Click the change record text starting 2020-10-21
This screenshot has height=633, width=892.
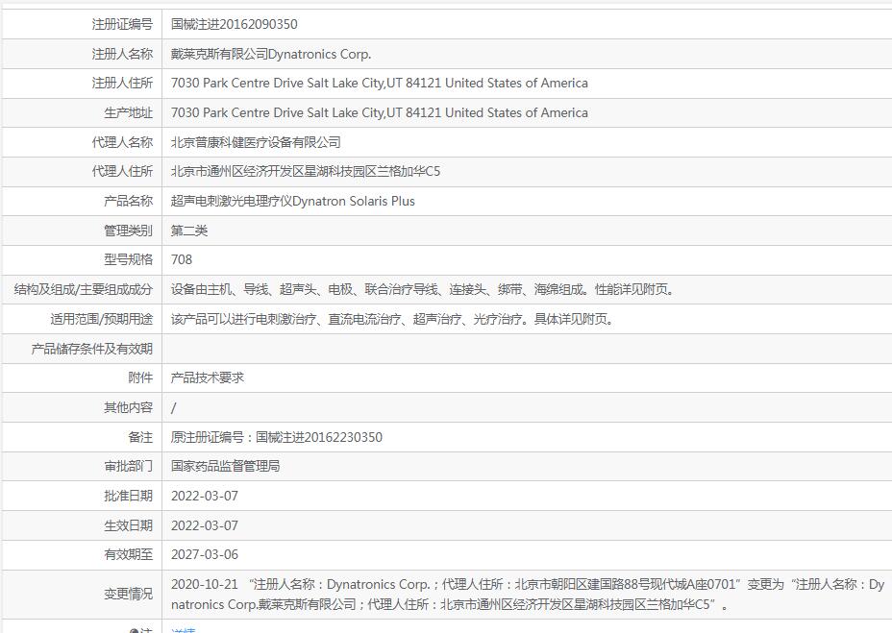point(528,595)
